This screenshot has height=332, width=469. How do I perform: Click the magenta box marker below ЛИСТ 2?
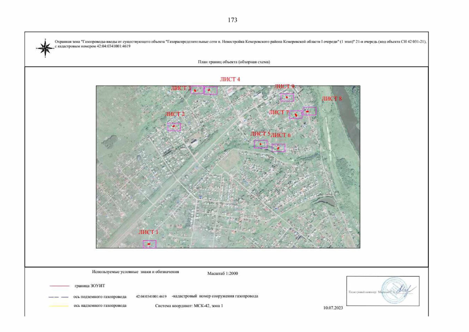[174, 127]
